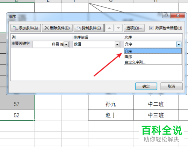The image size is (188, 147).
Task: Expand the sort basis dropdown showing 数值
Action: point(117,44)
